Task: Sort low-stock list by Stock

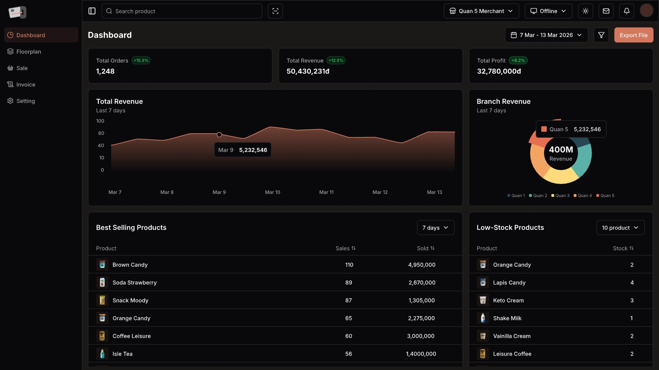Action: (x=632, y=248)
